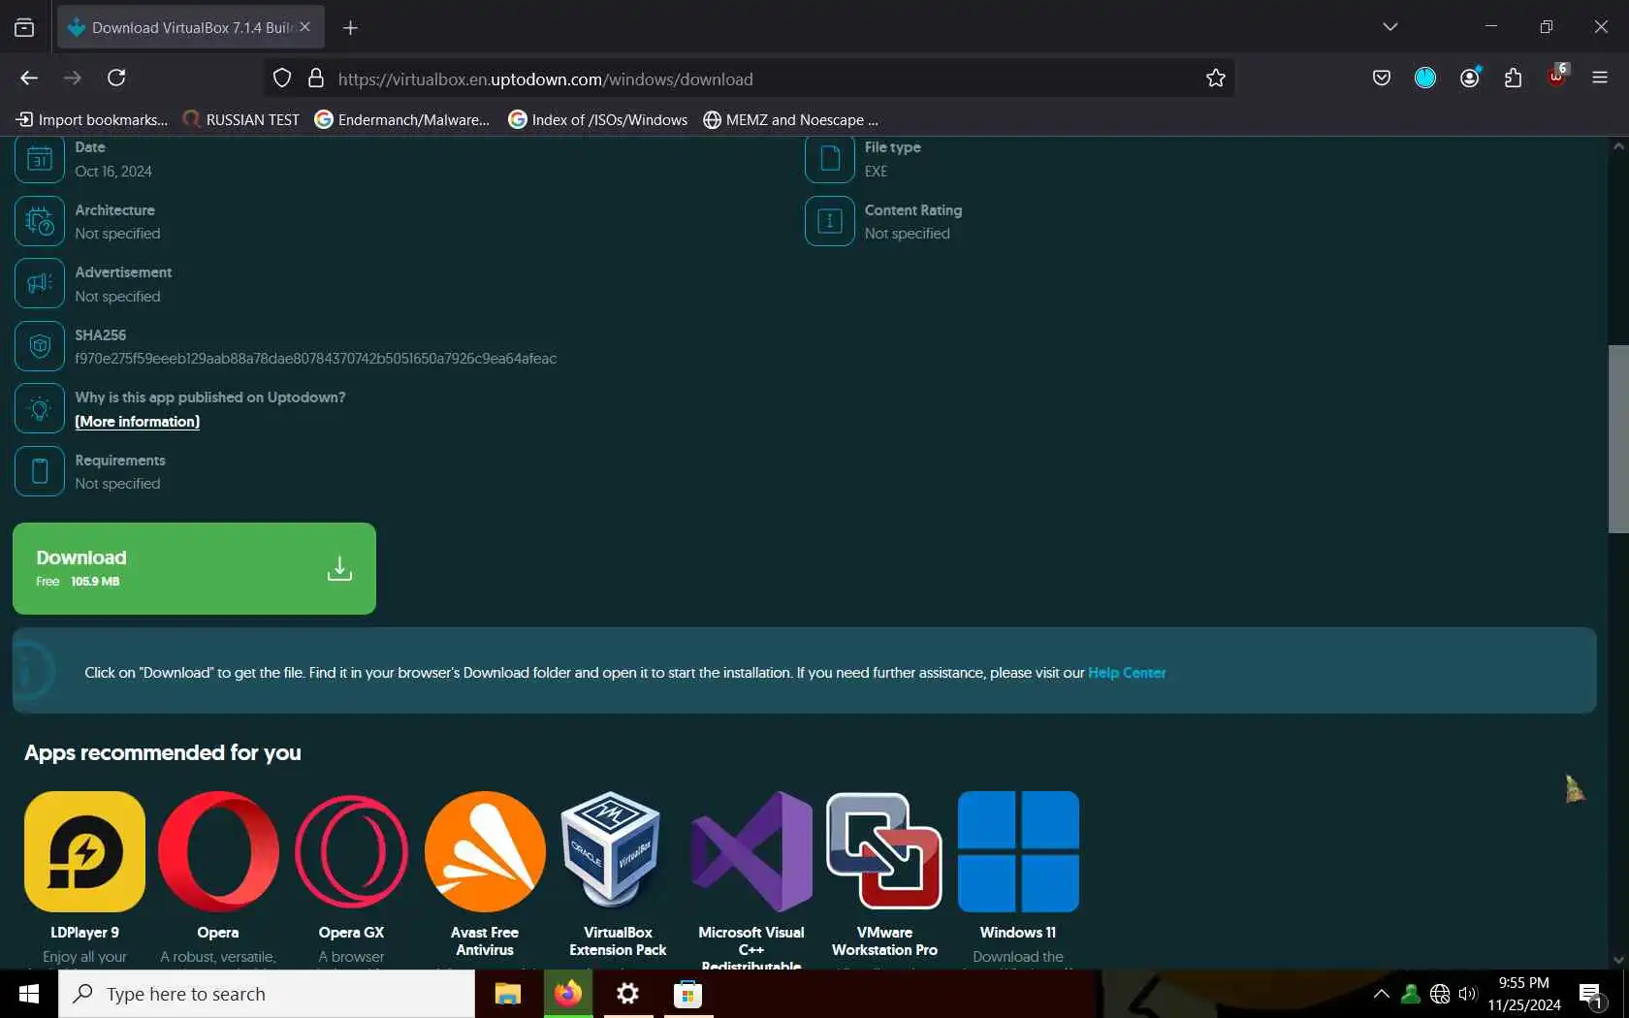This screenshot has width=1629, height=1018.
Task: Open the Endermanch/Malware bookmark
Action: click(402, 120)
